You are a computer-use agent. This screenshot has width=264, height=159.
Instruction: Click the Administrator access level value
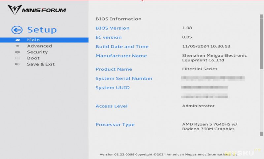point(198,106)
